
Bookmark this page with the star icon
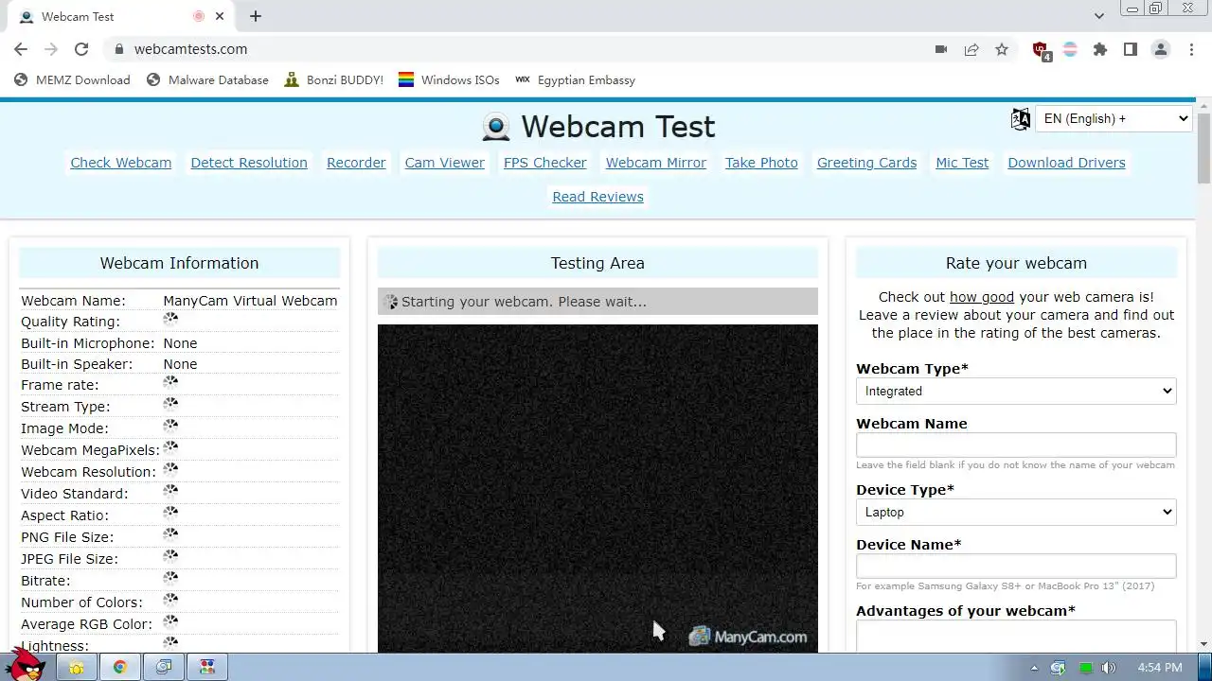point(1002,49)
